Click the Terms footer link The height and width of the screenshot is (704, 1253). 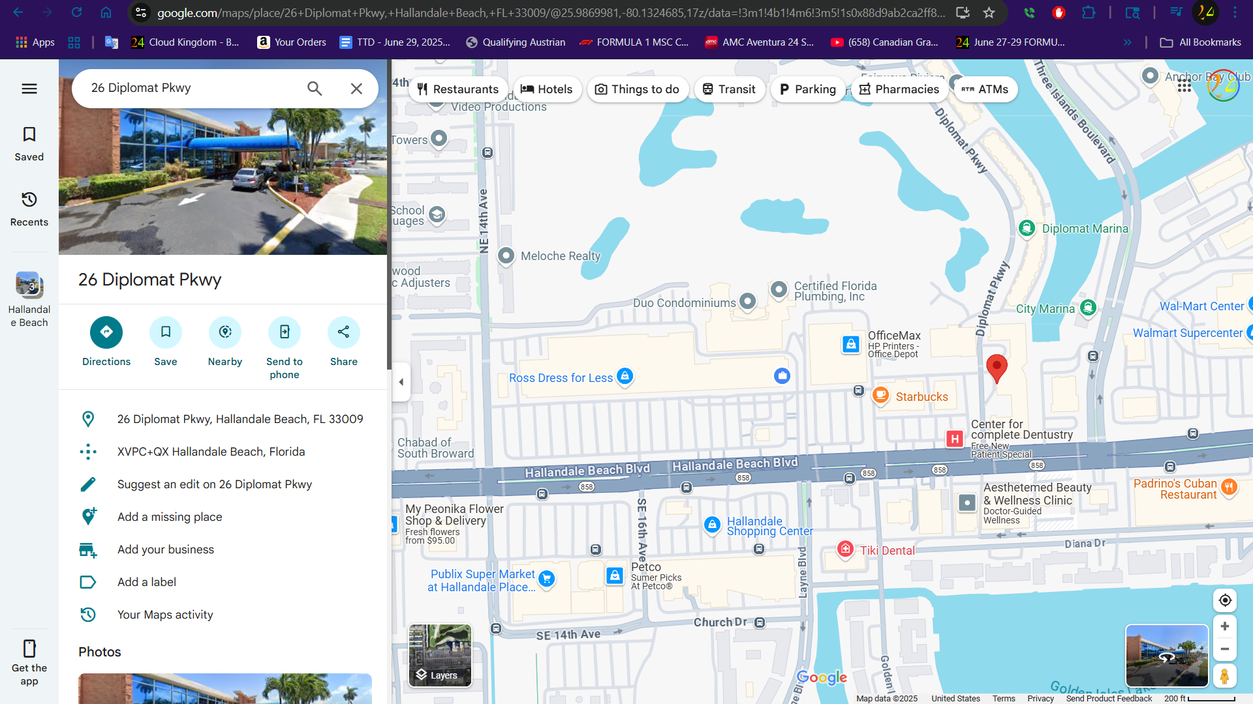[1004, 698]
